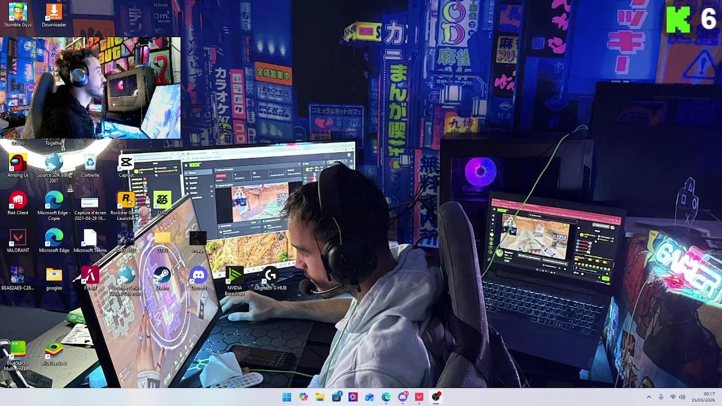The width and height of the screenshot is (722, 406).
Task: Open the 2XKO desktop shortcut
Action: coord(162,204)
